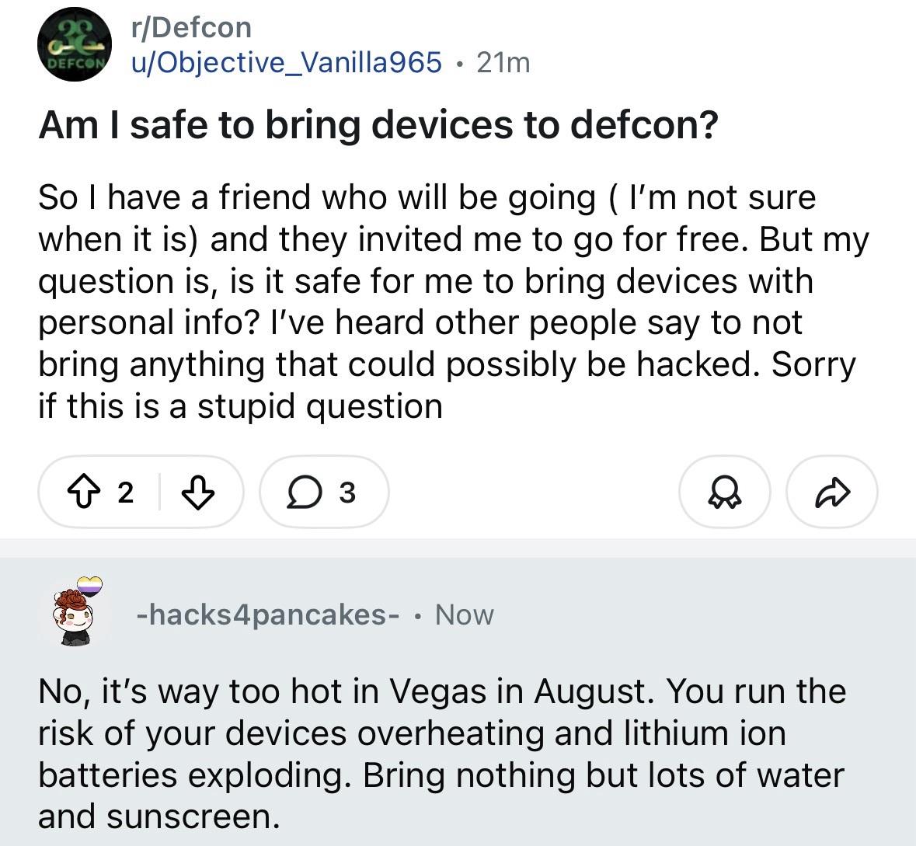
Task: Share the post using the share arrow
Action: (x=831, y=491)
